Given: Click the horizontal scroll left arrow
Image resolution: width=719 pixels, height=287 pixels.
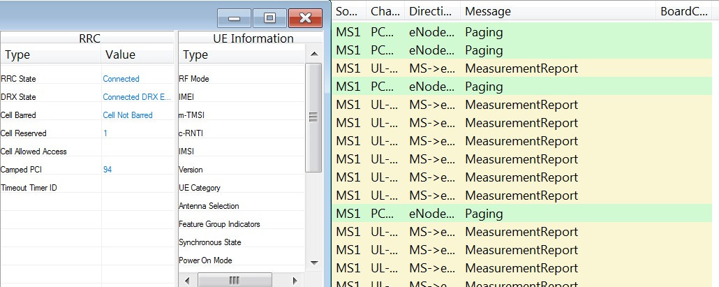Looking at the screenshot, I should click(x=186, y=281).
